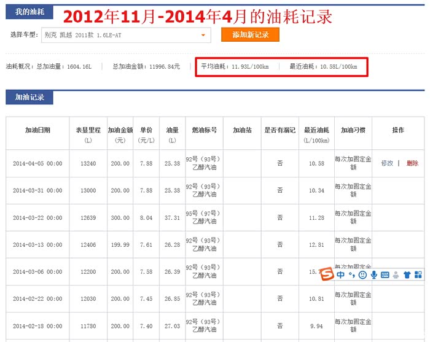Select date cell 2014-02-18 00:00
This screenshot has height=342, width=430.
[x=37, y=326]
